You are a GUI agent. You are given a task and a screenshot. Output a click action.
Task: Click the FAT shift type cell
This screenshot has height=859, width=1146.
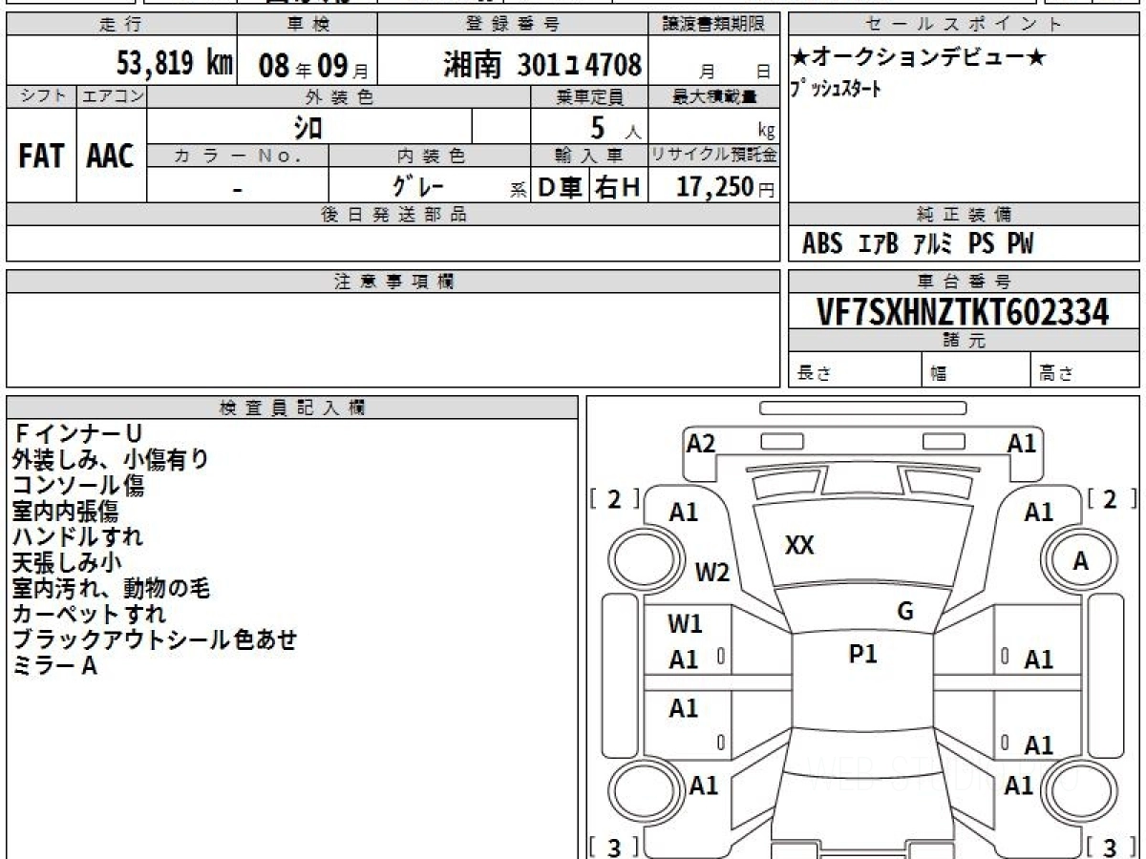[41, 157]
